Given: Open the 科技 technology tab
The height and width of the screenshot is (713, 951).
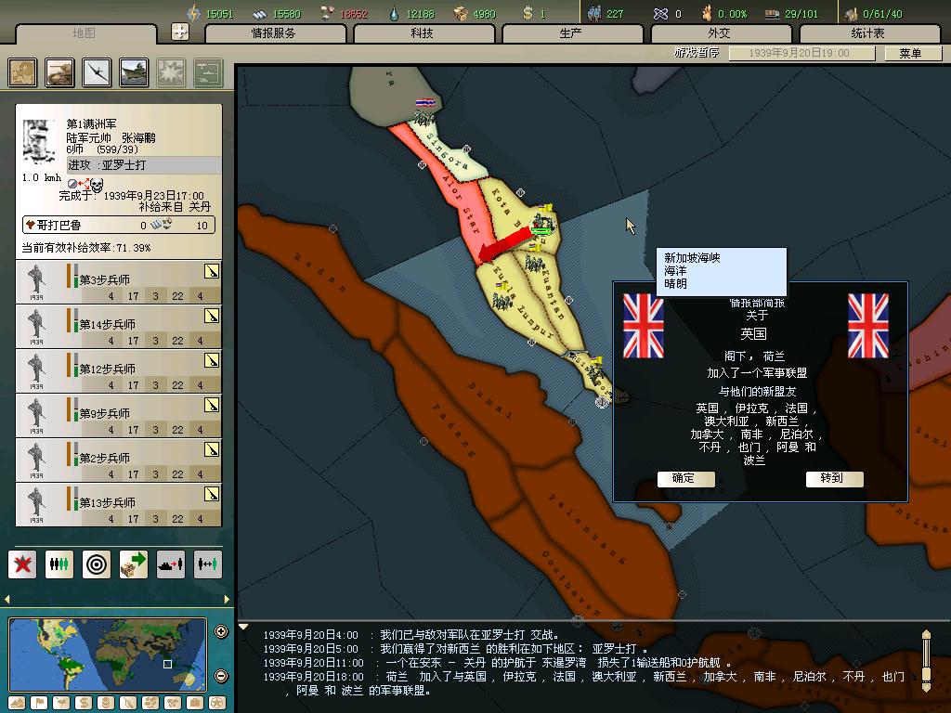Looking at the screenshot, I should click(x=422, y=33).
